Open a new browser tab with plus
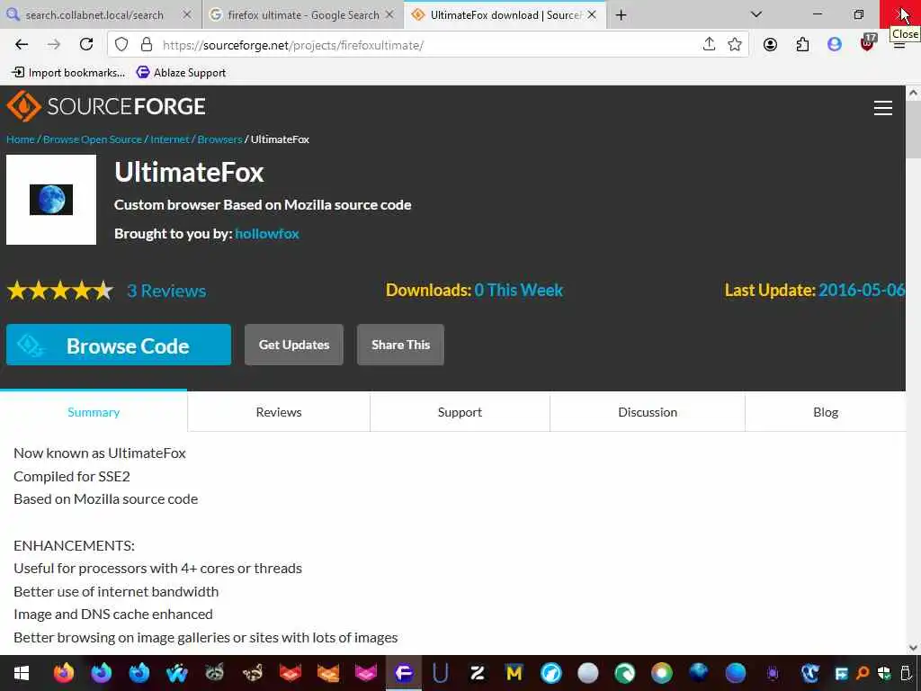 pyautogui.click(x=621, y=15)
